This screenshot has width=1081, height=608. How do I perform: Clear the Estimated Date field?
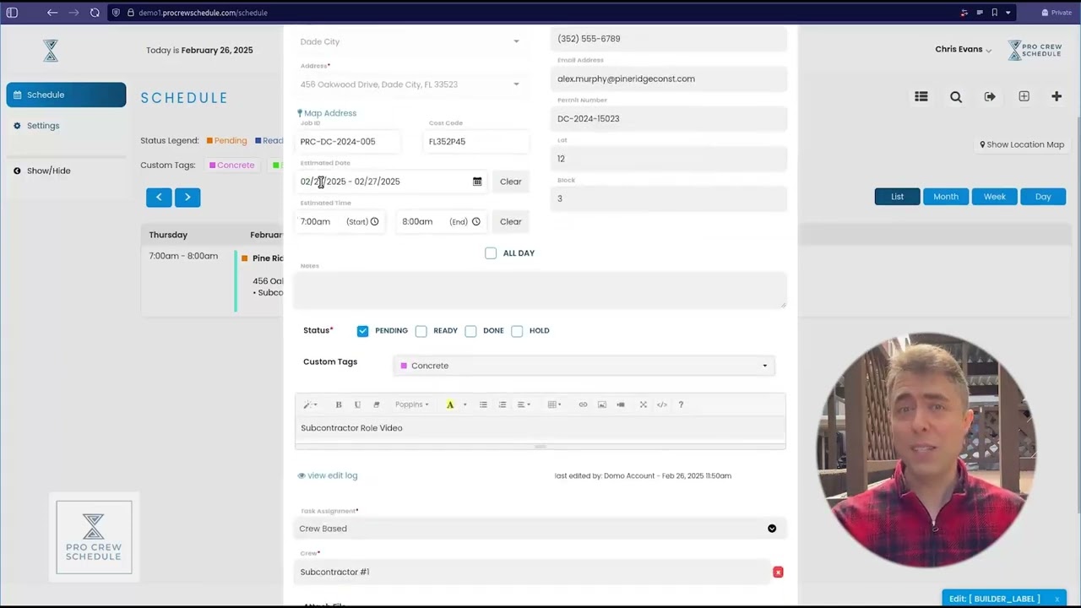pyautogui.click(x=510, y=182)
